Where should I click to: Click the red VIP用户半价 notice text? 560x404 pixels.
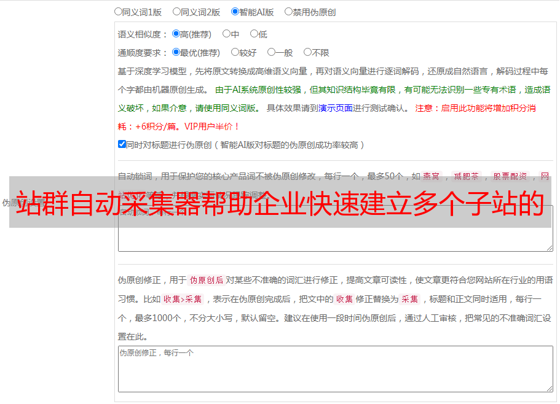[x=211, y=126]
